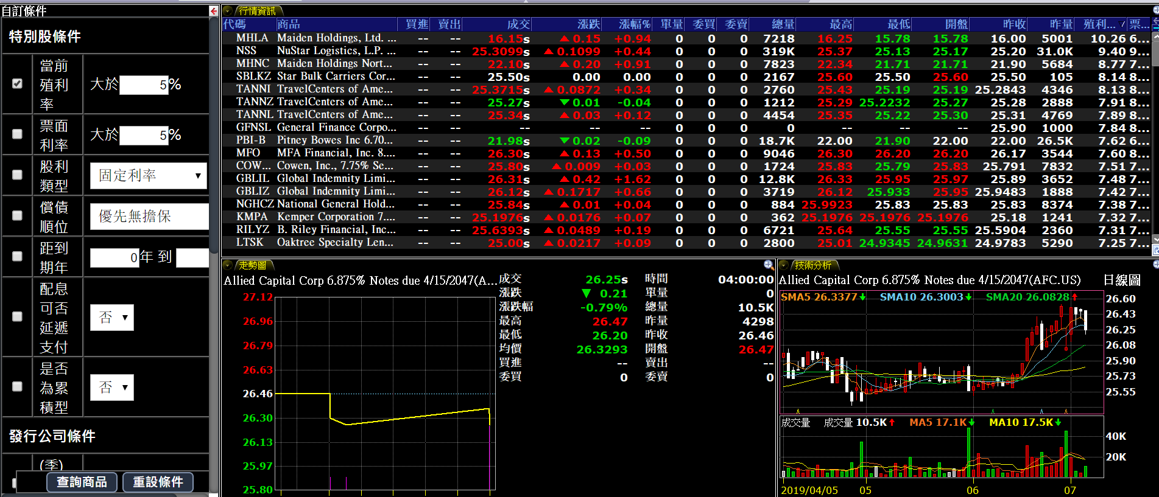Click the magnifier zoom icon in 走勢圖 panel
1159x497 pixels.
tap(769, 265)
